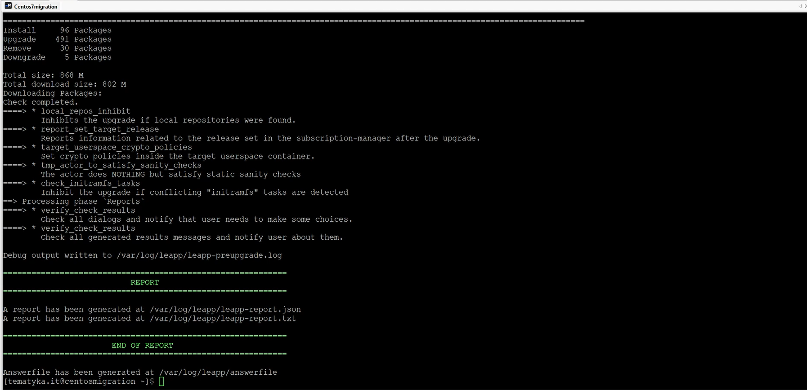Click the 'check_initramfs_tasks' actor name
Viewport: 807px width, 390px height.
[x=90, y=183]
